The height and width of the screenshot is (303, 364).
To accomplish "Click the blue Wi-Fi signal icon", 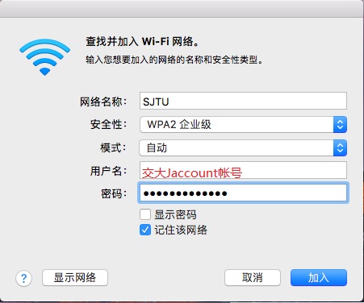I will (x=44, y=57).
